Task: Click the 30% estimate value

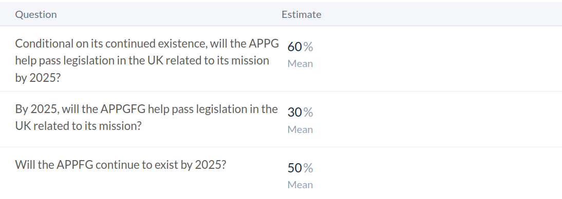Action: [300, 112]
